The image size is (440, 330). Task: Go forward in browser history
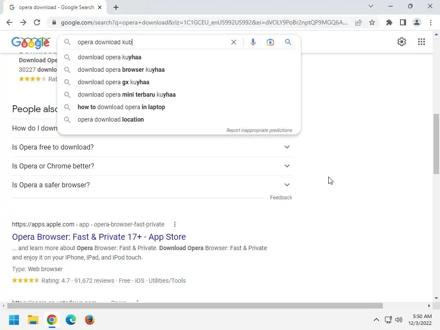(23, 22)
